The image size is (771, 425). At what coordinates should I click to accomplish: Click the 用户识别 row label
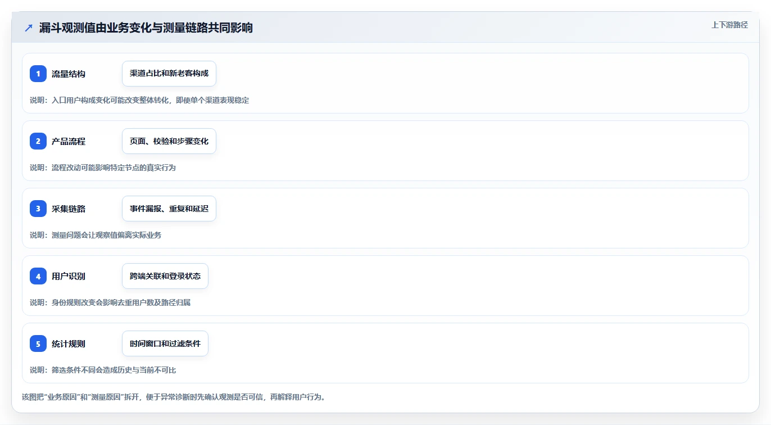(69, 276)
